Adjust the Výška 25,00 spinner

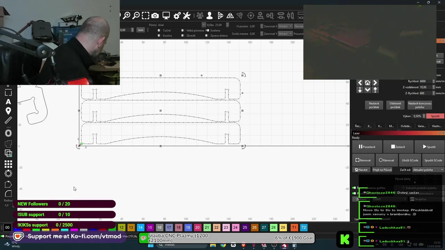(x=227, y=25)
